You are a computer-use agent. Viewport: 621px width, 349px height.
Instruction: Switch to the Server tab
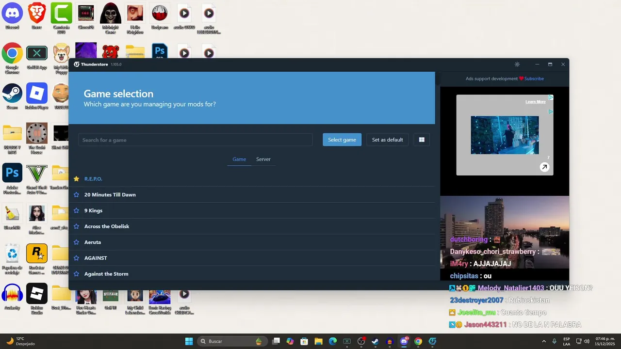pos(263,159)
